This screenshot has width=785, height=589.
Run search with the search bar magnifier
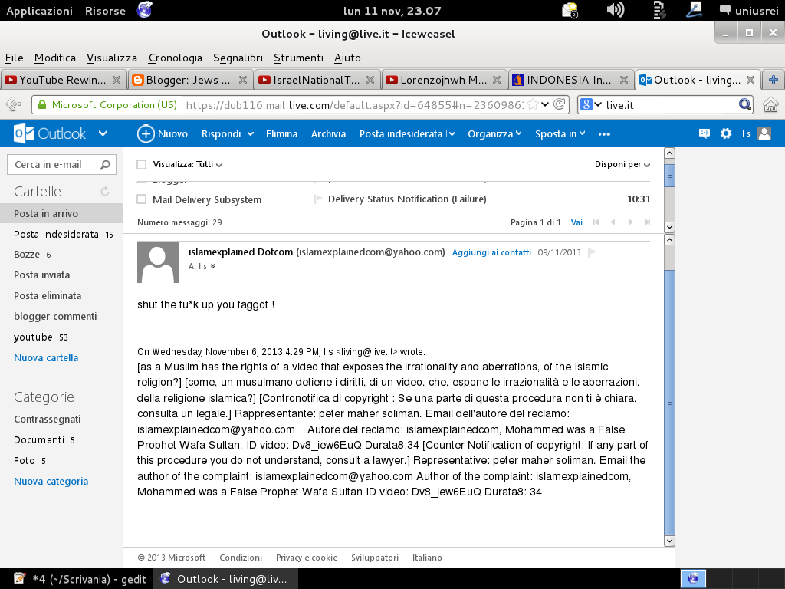(745, 104)
